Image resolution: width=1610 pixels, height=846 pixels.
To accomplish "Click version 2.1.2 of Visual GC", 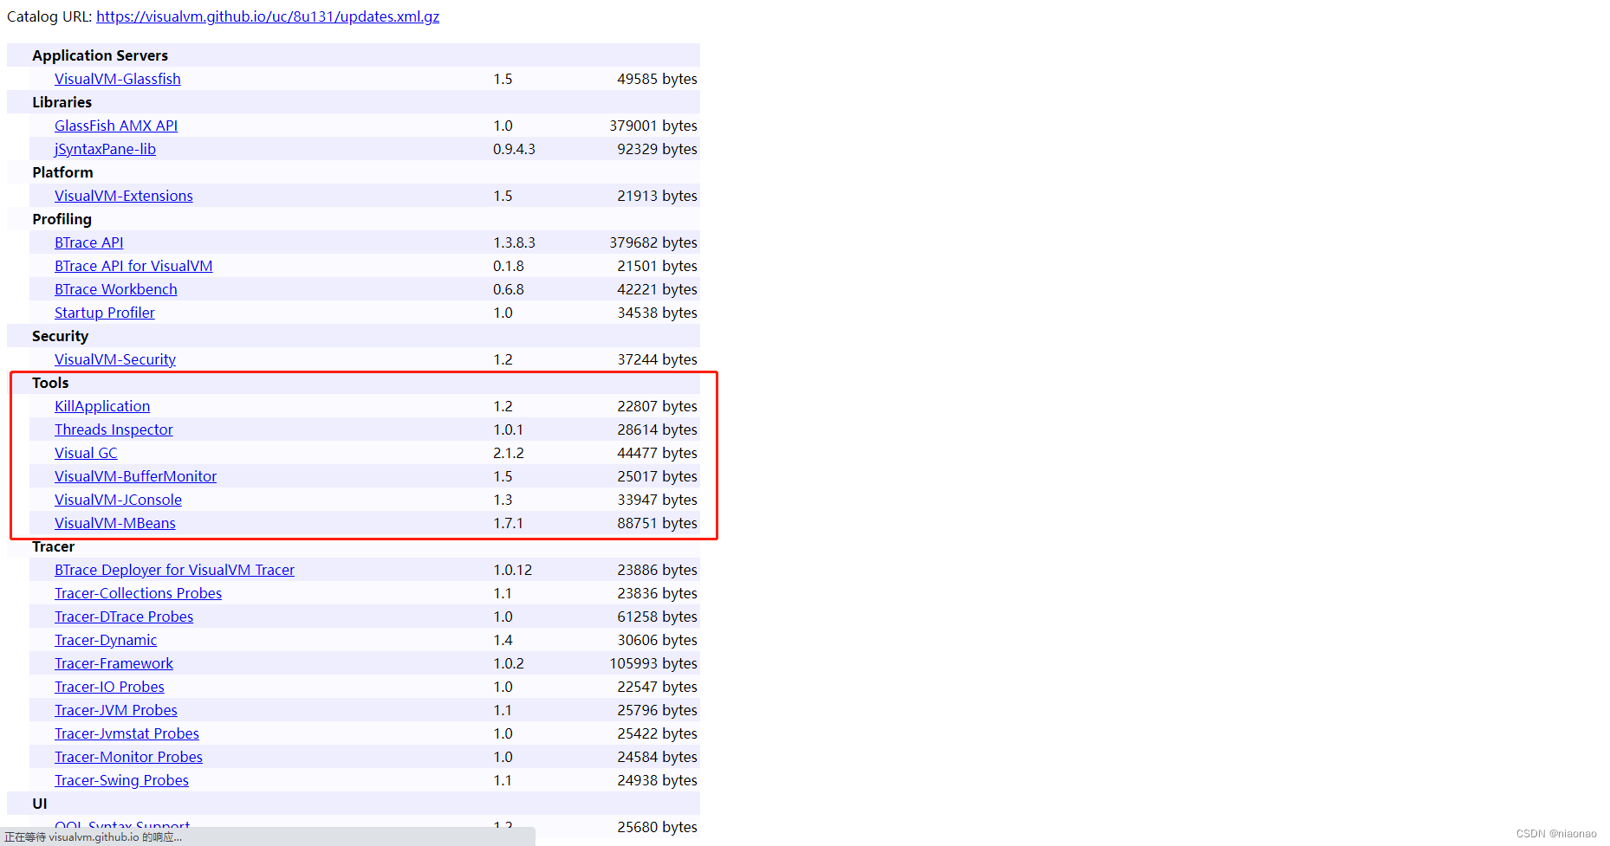I will click(509, 453).
